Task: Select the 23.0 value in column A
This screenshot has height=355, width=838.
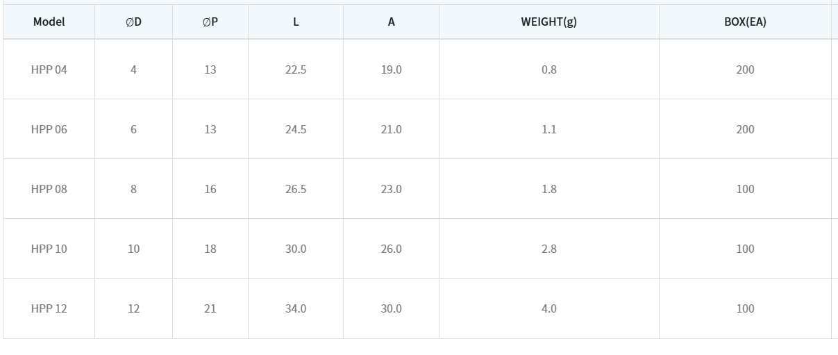Action: click(x=391, y=189)
